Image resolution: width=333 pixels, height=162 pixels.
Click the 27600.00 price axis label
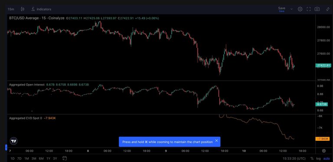click(x=323, y=53)
